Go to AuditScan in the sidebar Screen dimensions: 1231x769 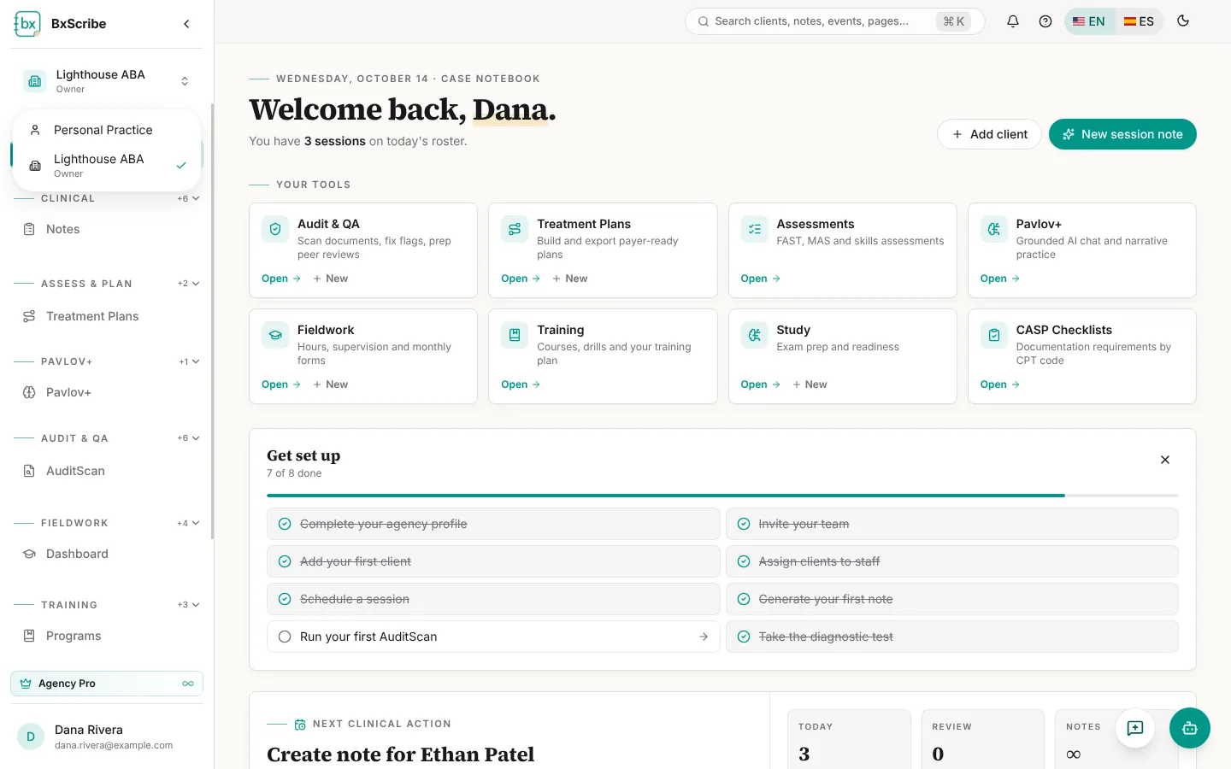(x=107, y=471)
